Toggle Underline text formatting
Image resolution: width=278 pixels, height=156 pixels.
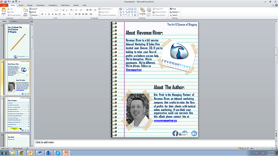coord(49,14)
